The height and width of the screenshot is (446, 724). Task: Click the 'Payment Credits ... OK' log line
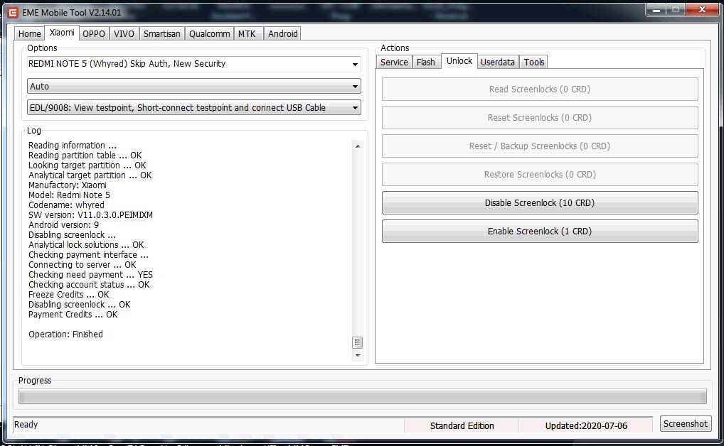pos(73,315)
